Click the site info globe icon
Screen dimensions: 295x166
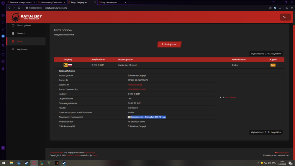[27, 8]
